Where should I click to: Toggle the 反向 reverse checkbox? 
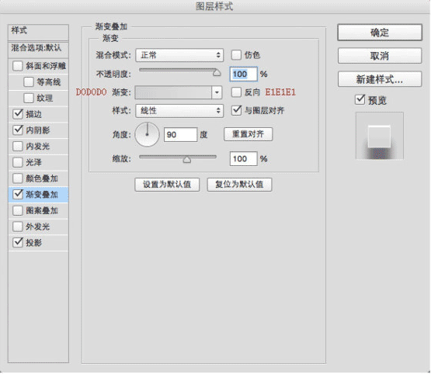pyautogui.click(x=236, y=92)
